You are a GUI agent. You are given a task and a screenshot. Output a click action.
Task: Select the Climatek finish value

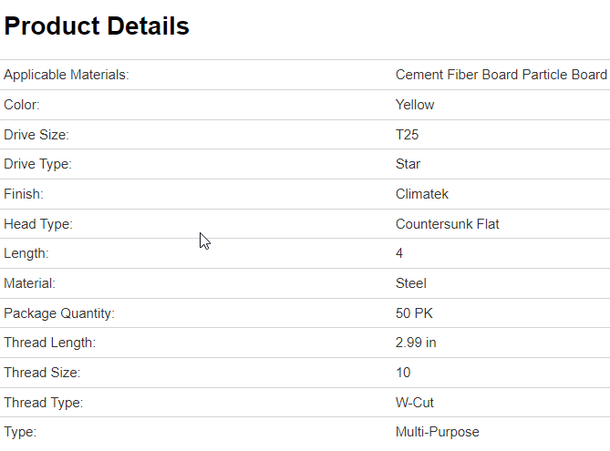coord(422,194)
